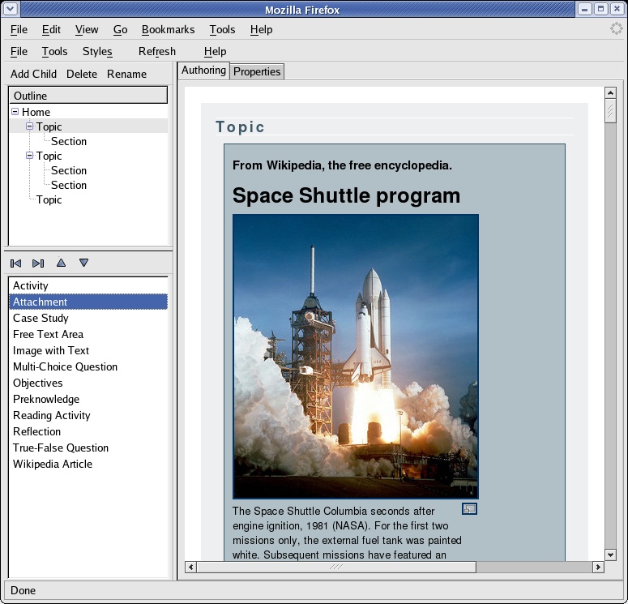Move node down with the down triangle
Image resolution: width=628 pixels, height=604 pixels.
83,263
